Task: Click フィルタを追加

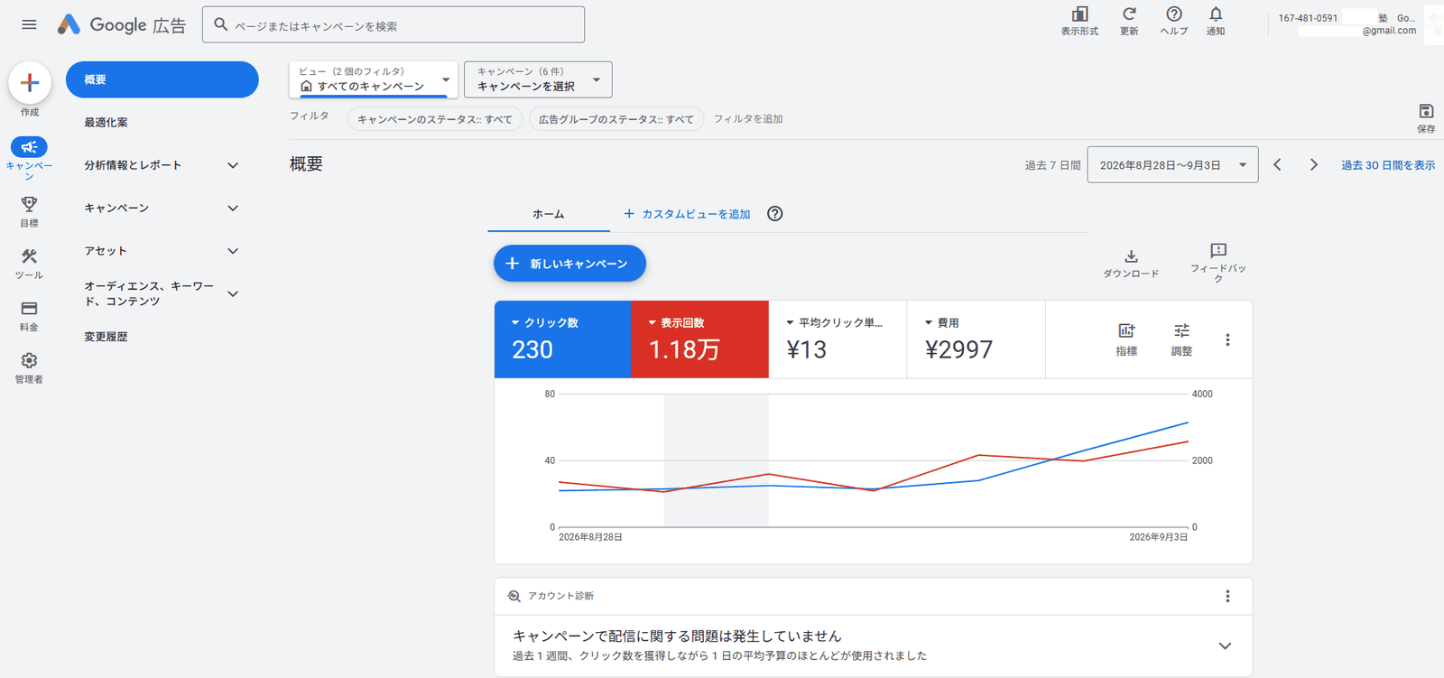Action: click(748, 119)
